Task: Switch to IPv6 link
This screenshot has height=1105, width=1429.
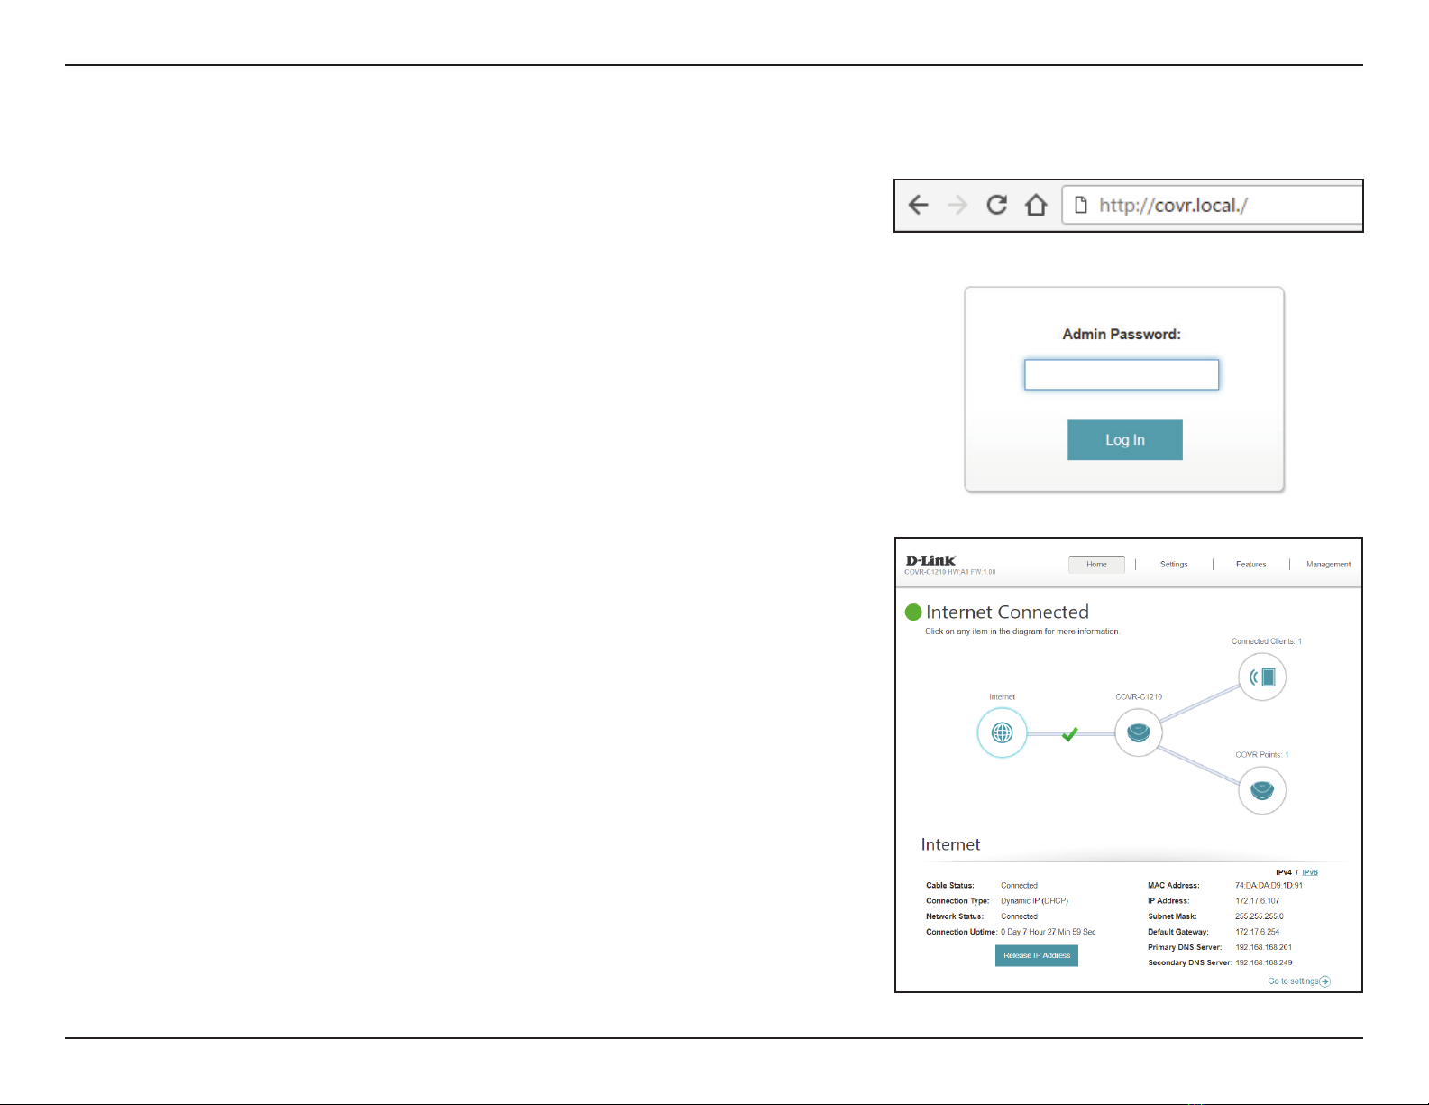Action: (x=1310, y=872)
